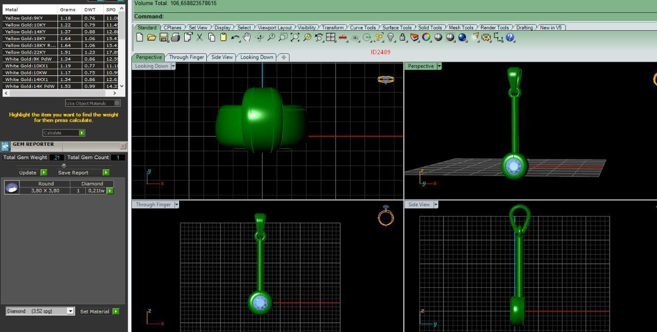Click the Calculate button
This screenshot has height=332, width=657.
(64, 133)
